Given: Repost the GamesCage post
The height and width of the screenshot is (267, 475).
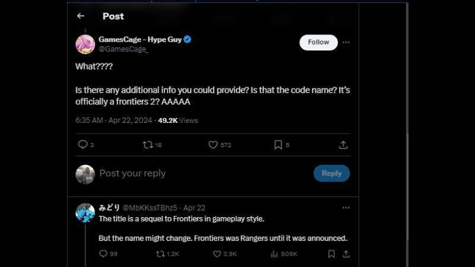Looking at the screenshot, I should tap(148, 145).
